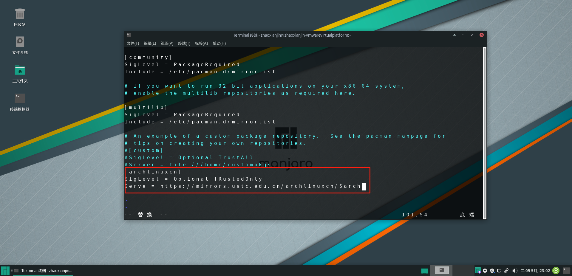Click 'SigLevel = PackageRequired' under [community]
This screenshot has width=572, height=276.
(x=182, y=64)
